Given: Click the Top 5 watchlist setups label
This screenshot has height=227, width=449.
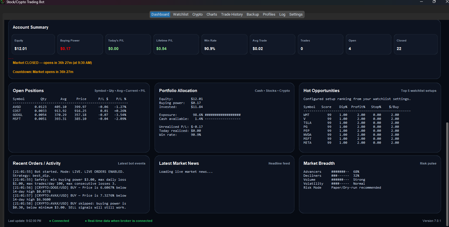Looking at the screenshot, I should pyautogui.click(x=419, y=91).
